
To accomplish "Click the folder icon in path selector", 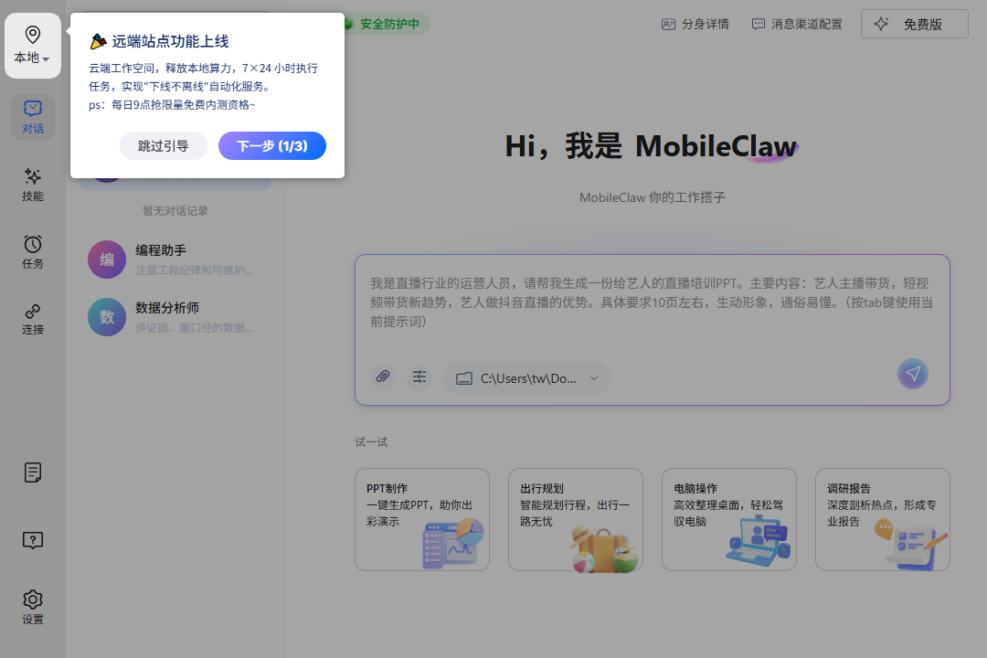I will pyautogui.click(x=464, y=378).
